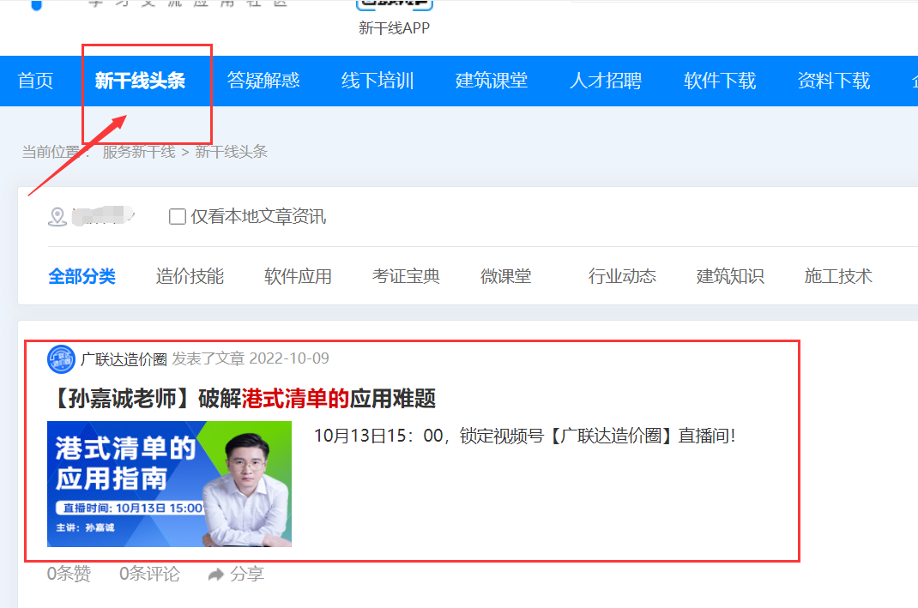Click the article date 2022-10-09
Screen dimensions: 918x608
pos(289,358)
